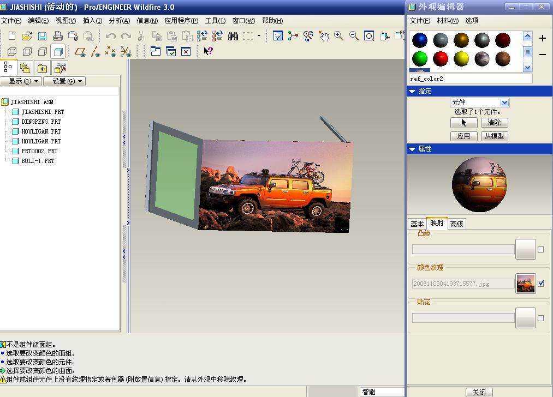
Task: Switch to no hidden line display mode
Action: point(43,52)
